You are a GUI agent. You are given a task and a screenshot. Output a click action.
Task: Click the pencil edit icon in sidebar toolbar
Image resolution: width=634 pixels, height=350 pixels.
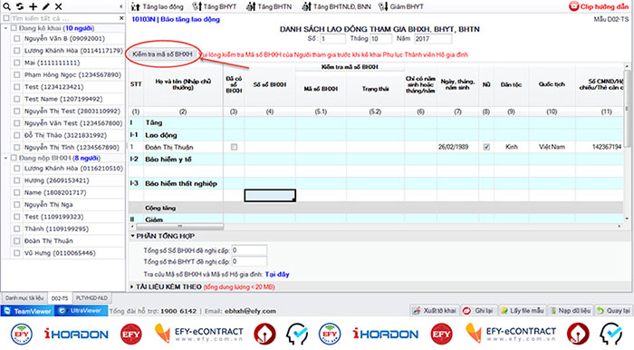click(x=46, y=6)
